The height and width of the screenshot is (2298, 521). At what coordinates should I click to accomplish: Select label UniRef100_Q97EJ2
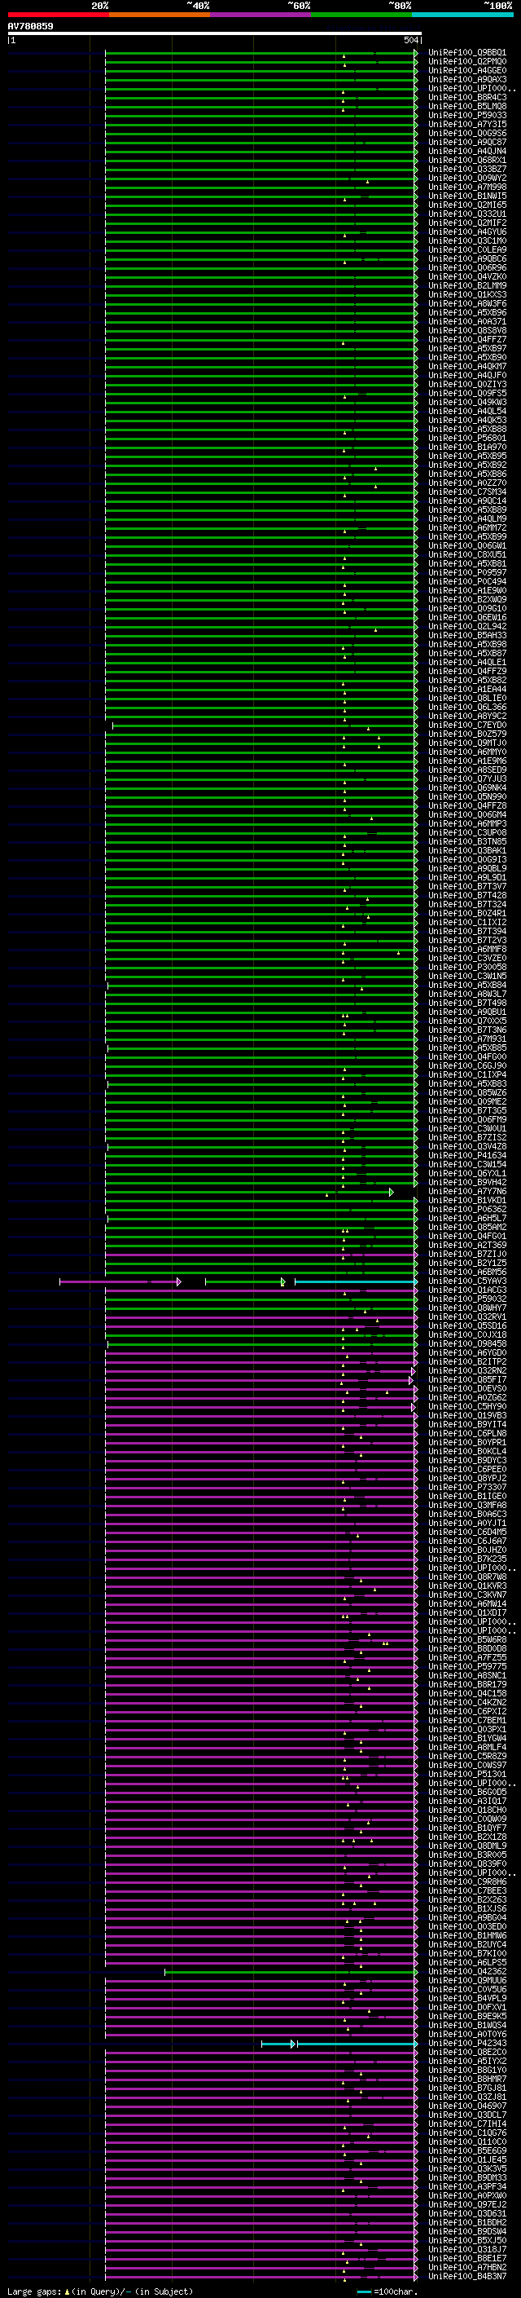[x=466, y=2205]
